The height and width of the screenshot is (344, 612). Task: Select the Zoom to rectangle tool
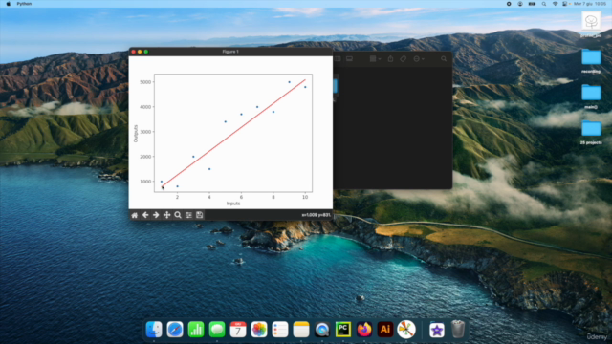click(178, 215)
